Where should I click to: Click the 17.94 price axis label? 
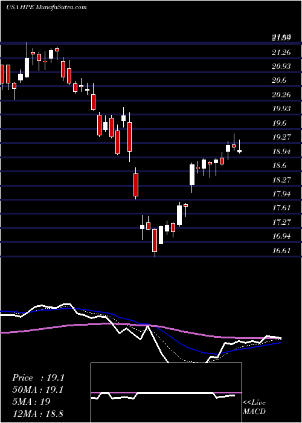point(281,194)
